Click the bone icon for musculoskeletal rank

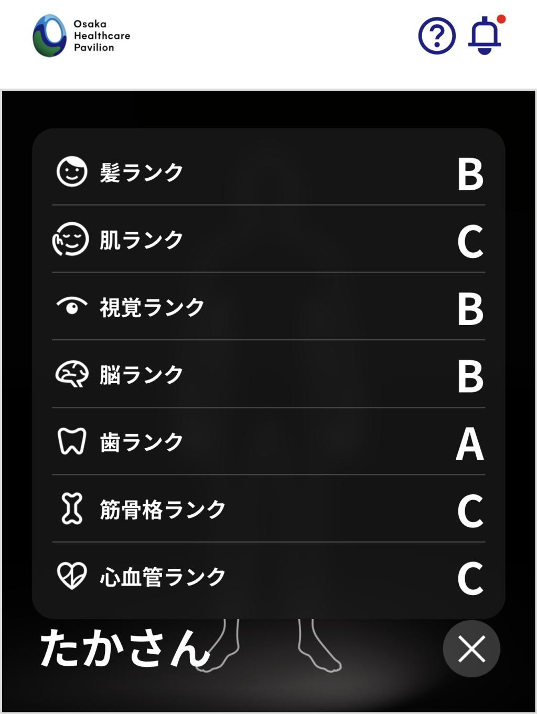coord(72,509)
